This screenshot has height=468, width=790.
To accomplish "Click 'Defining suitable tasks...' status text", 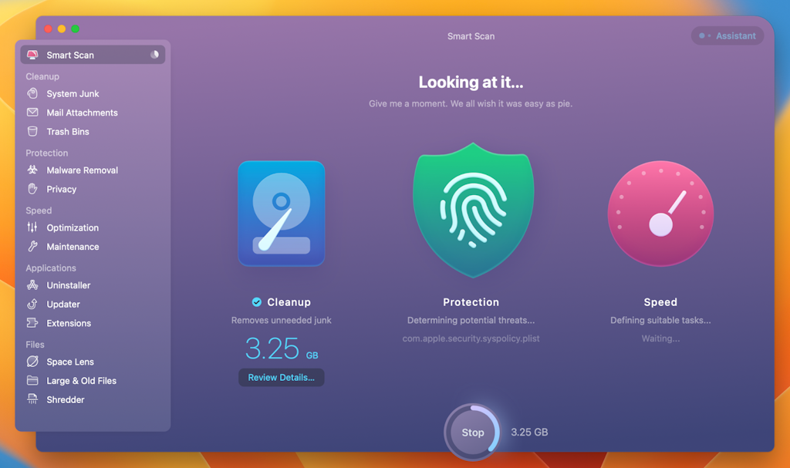I will click(x=660, y=321).
